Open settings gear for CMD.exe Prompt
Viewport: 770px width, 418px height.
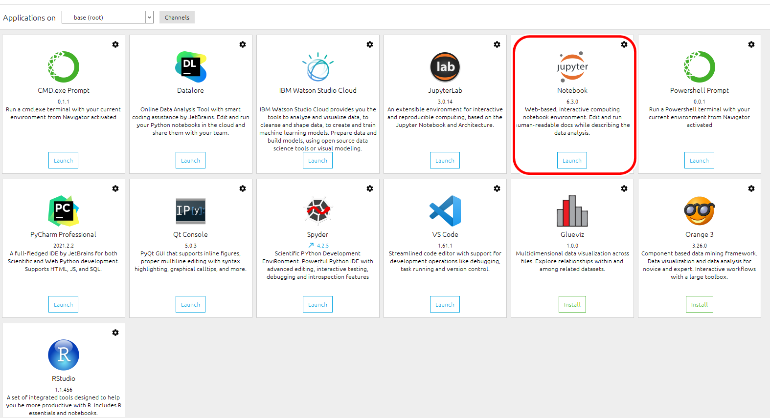tap(115, 44)
